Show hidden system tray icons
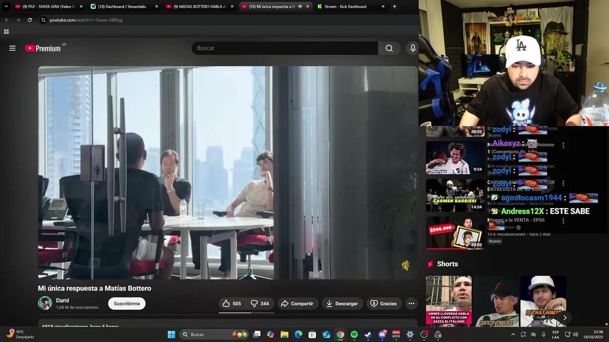Screen dimensions: 609x342 (x=513, y=334)
